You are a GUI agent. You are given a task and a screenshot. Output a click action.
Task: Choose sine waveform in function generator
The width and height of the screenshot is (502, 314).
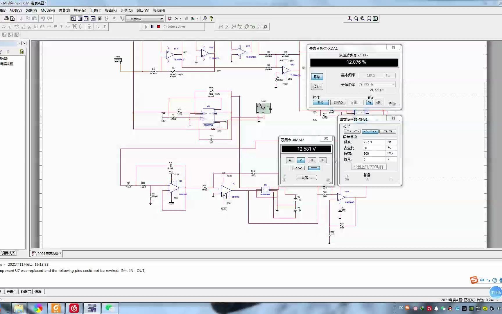tap(352, 131)
